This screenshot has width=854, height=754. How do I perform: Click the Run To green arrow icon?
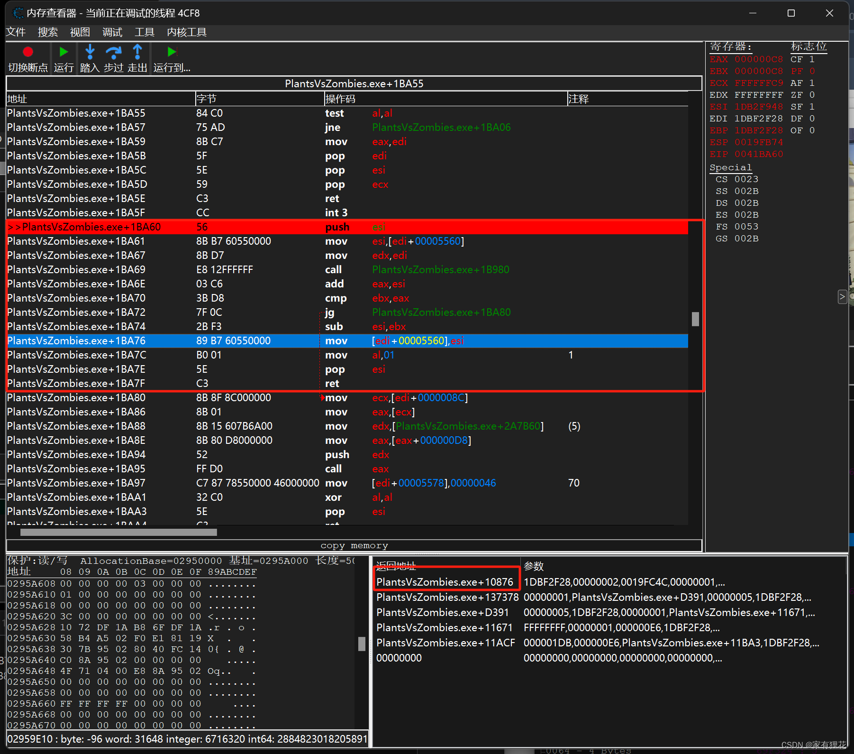click(x=172, y=52)
